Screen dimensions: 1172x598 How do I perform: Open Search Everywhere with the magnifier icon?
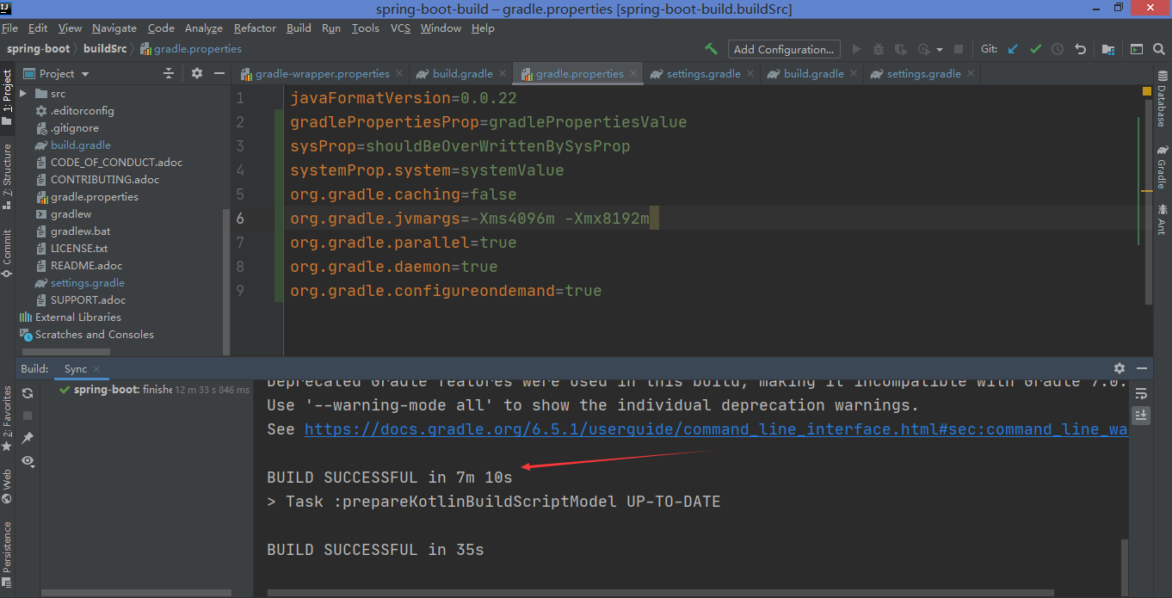[x=1161, y=49]
